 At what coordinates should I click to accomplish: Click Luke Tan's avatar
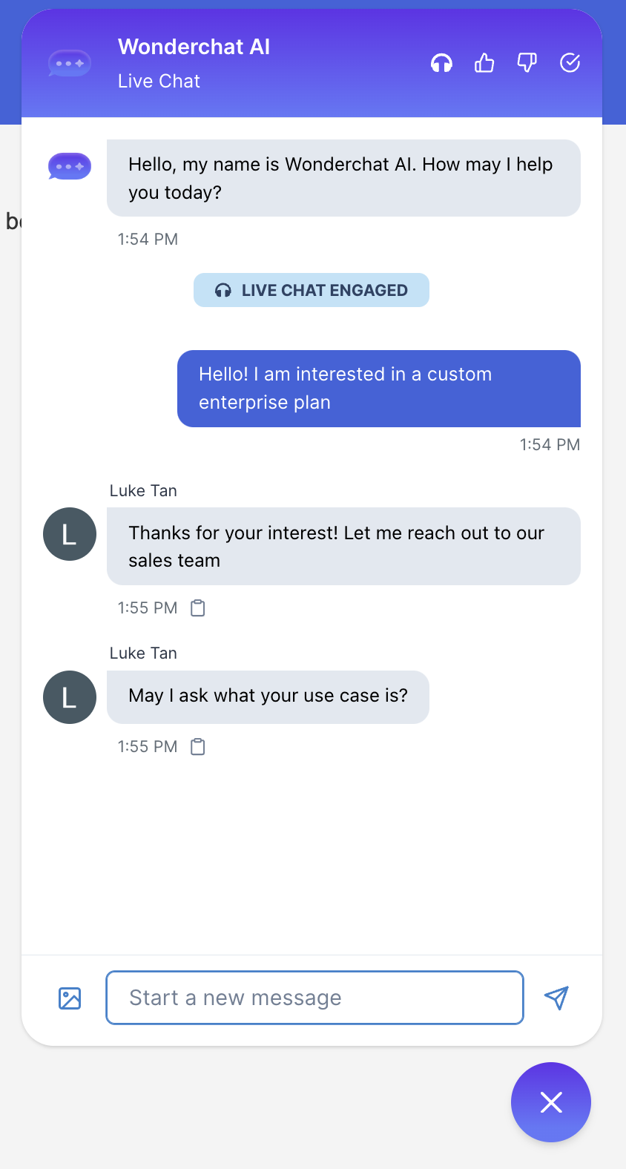click(x=69, y=534)
